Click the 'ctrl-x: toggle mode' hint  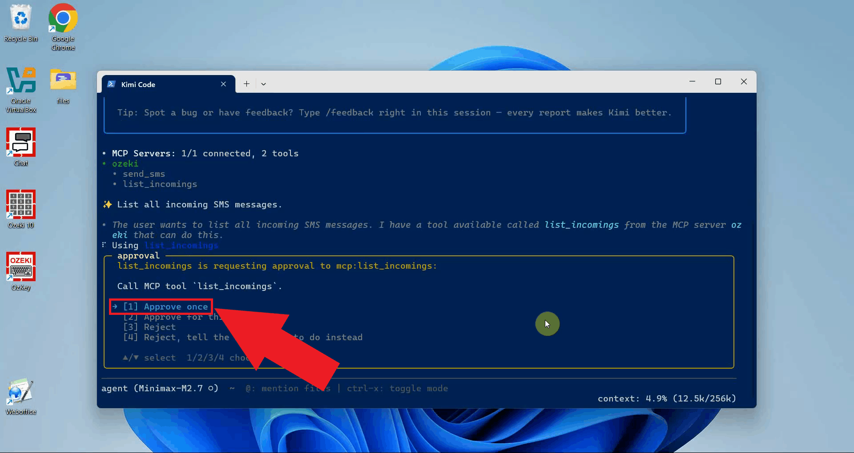click(x=397, y=388)
